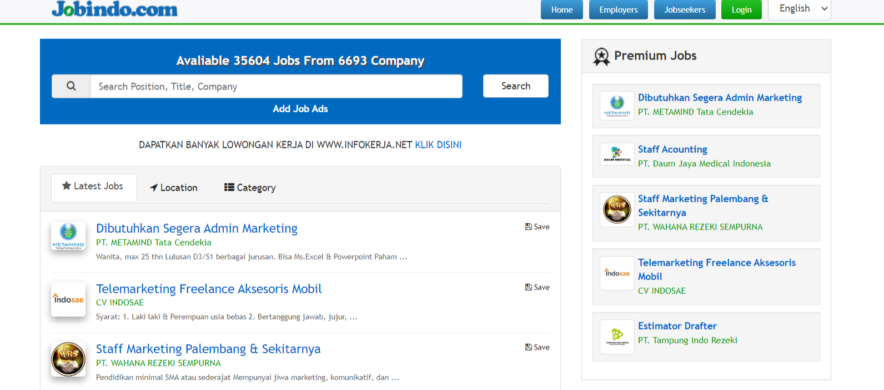Image resolution: width=884 pixels, height=390 pixels.
Task: Open Staff Marketing Palembang in Premium Jobs
Action: coord(703,206)
